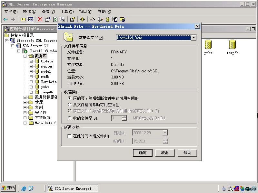
Task: Select compress pages then truncate radio option
Action: tap(70, 98)
